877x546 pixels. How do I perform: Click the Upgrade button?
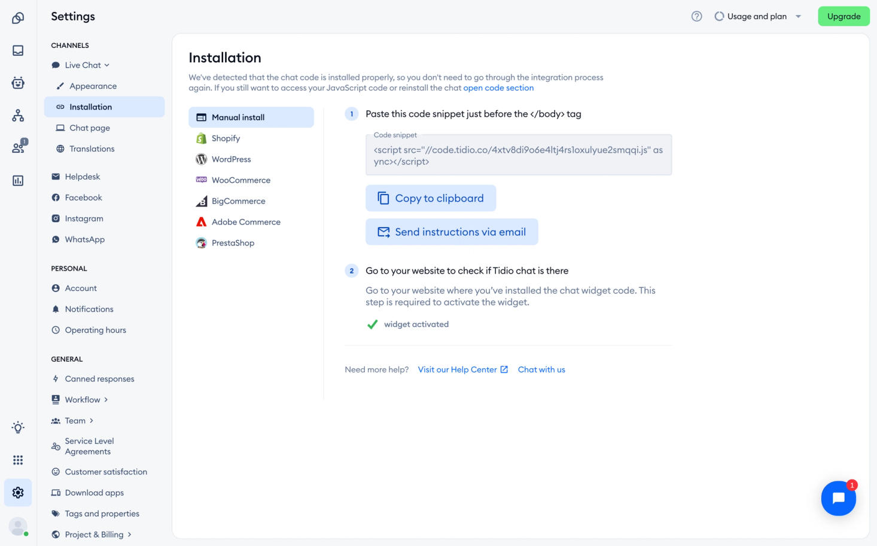[843, 16]
